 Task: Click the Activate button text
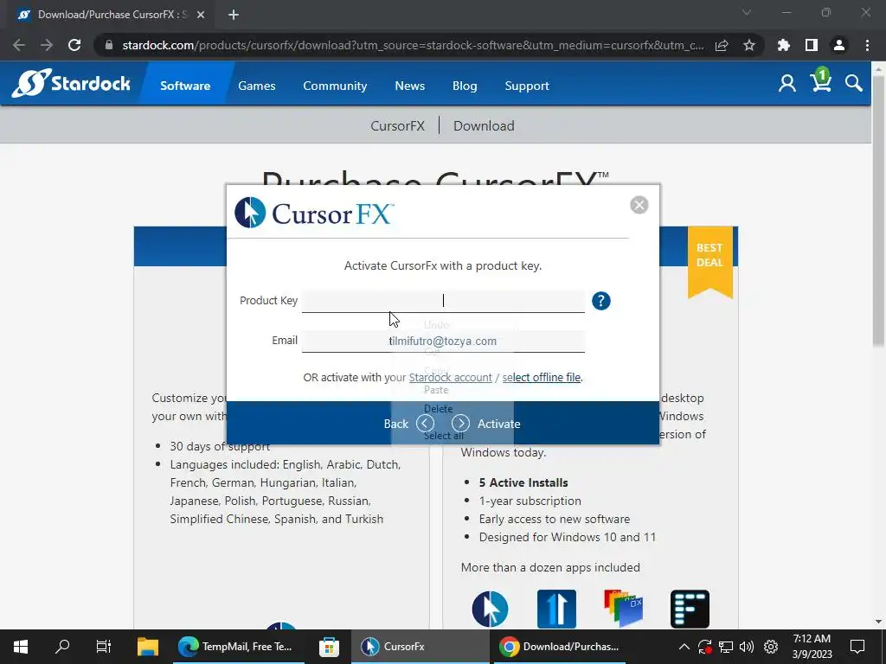click(x=499, y=424)
